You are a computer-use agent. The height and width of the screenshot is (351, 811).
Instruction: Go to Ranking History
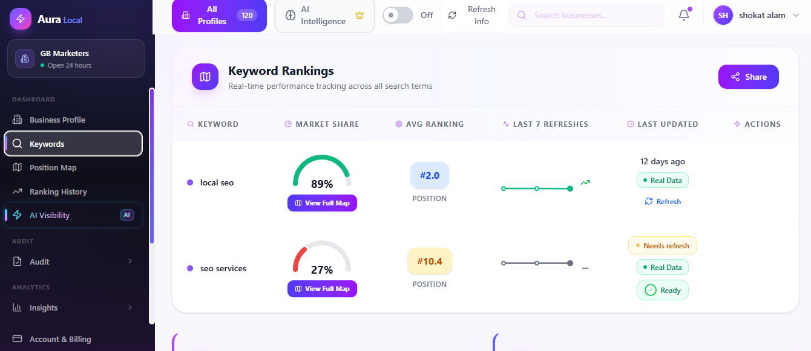tap(73, 192)
